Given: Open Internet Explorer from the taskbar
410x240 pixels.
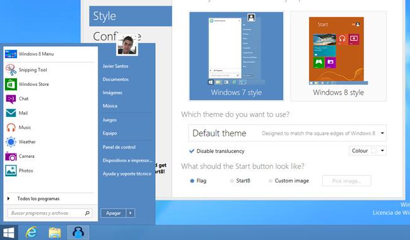Looking at the screenshot, I should pos(32,232).
